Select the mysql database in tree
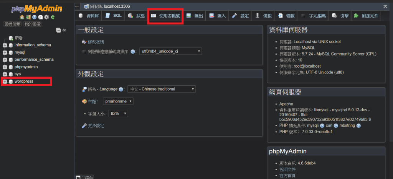 click(x=20, y=52)
